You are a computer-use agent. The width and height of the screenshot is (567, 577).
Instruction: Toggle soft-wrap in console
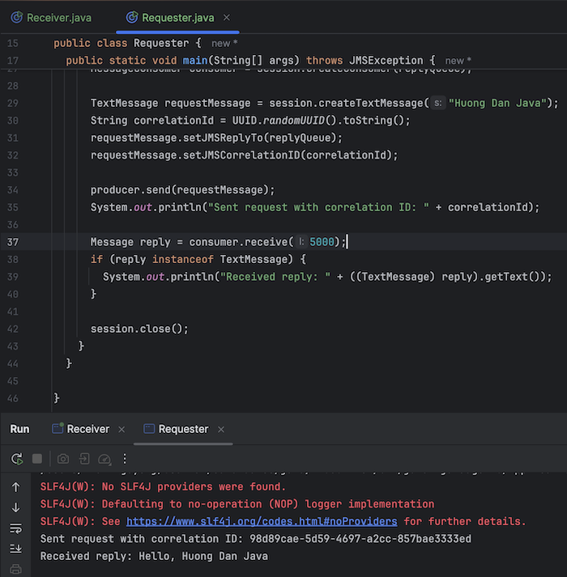coord(15,528)
